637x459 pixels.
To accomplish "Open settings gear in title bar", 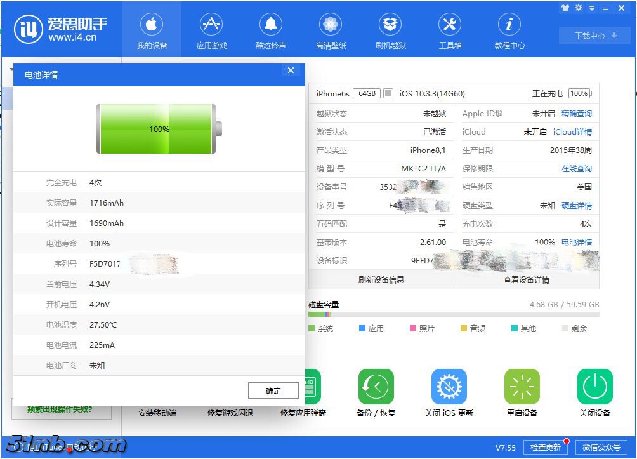I will [x=579, y=8].
